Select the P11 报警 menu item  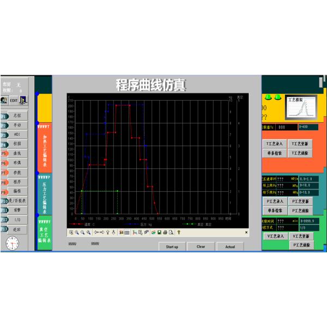[13, 210]
